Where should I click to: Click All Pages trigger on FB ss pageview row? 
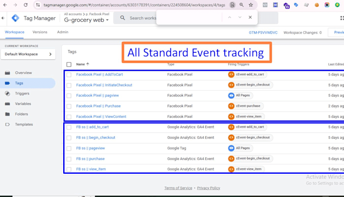point(240,148)
